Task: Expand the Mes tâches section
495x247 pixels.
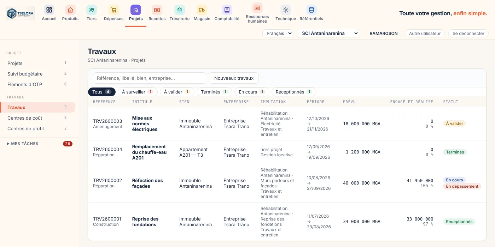Action: [x=23, y=144]
